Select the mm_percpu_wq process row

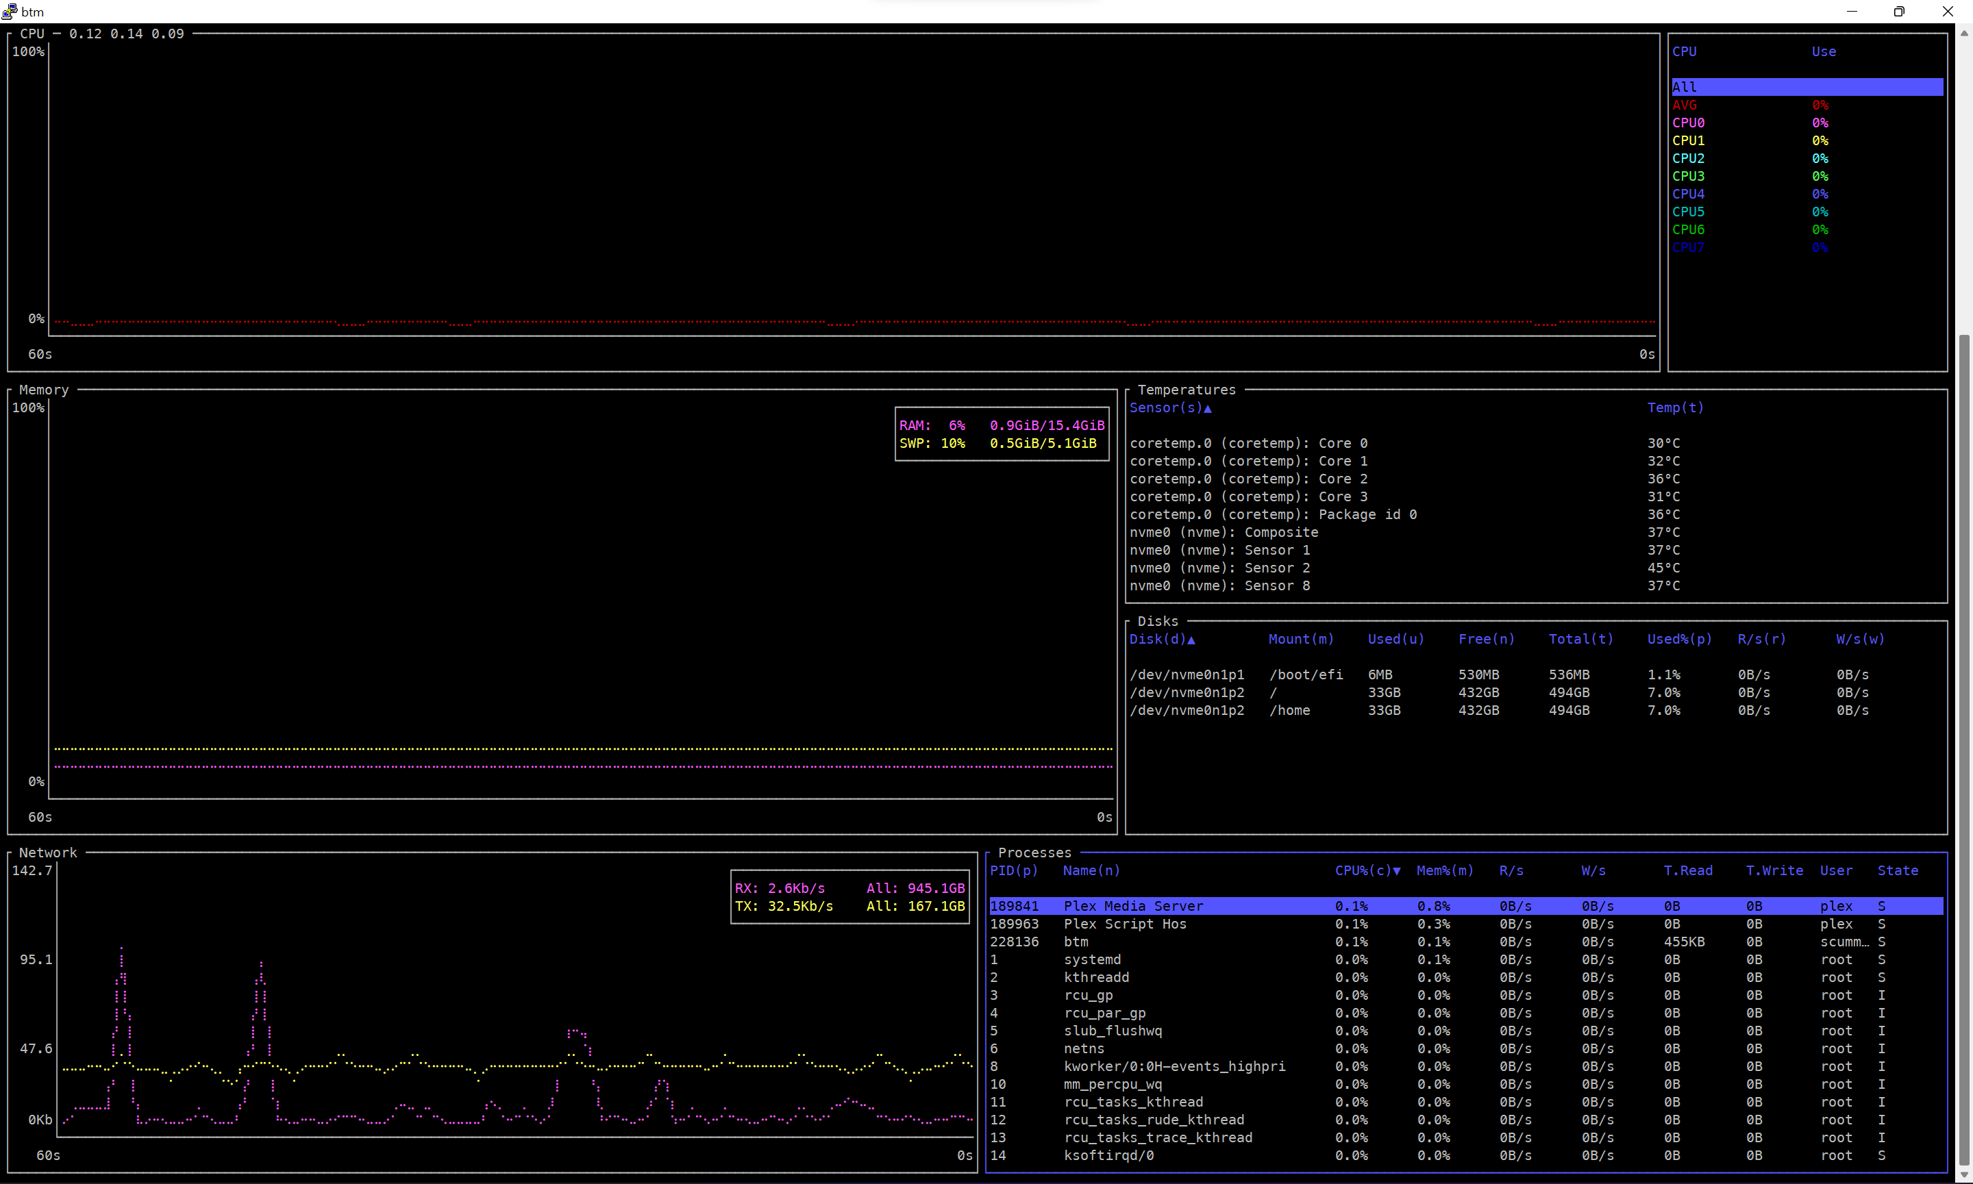(x=1466, y=1084)
